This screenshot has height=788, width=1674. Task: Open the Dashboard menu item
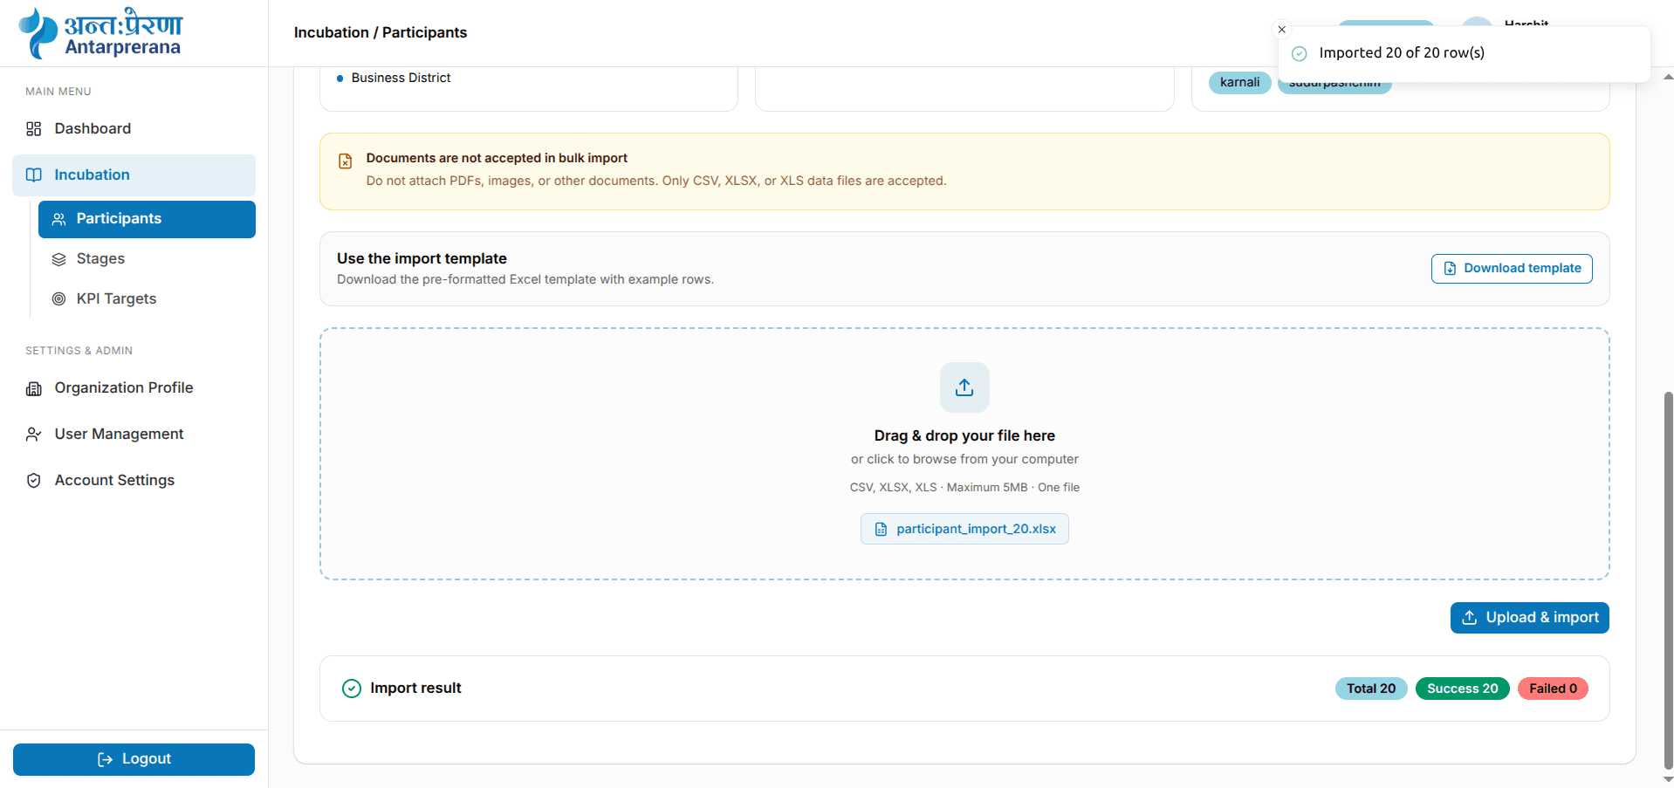pyautogui.click(x=134, y=128)
